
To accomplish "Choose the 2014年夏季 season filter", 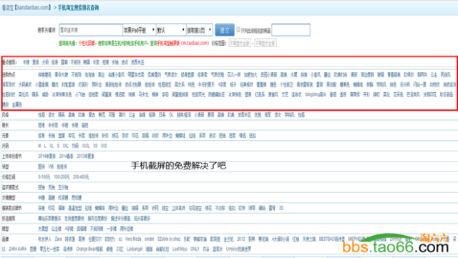I will 47,156.
